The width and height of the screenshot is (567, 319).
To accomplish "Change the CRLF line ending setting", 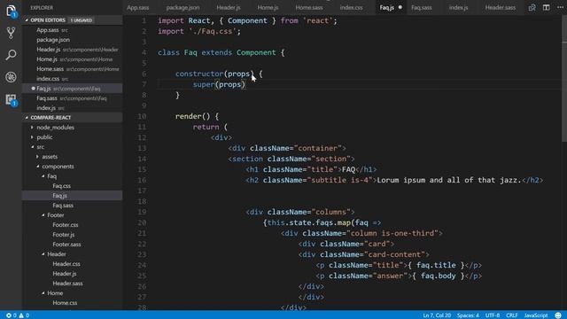I will (x=511, y=315).
